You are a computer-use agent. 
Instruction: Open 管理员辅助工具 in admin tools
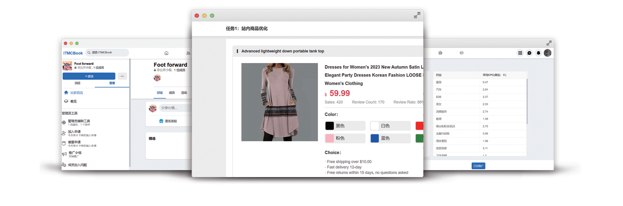(x=79, y=121)
